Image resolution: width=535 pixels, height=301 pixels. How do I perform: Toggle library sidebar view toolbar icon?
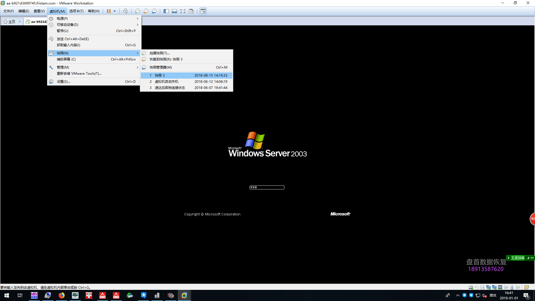coord(166,11)
